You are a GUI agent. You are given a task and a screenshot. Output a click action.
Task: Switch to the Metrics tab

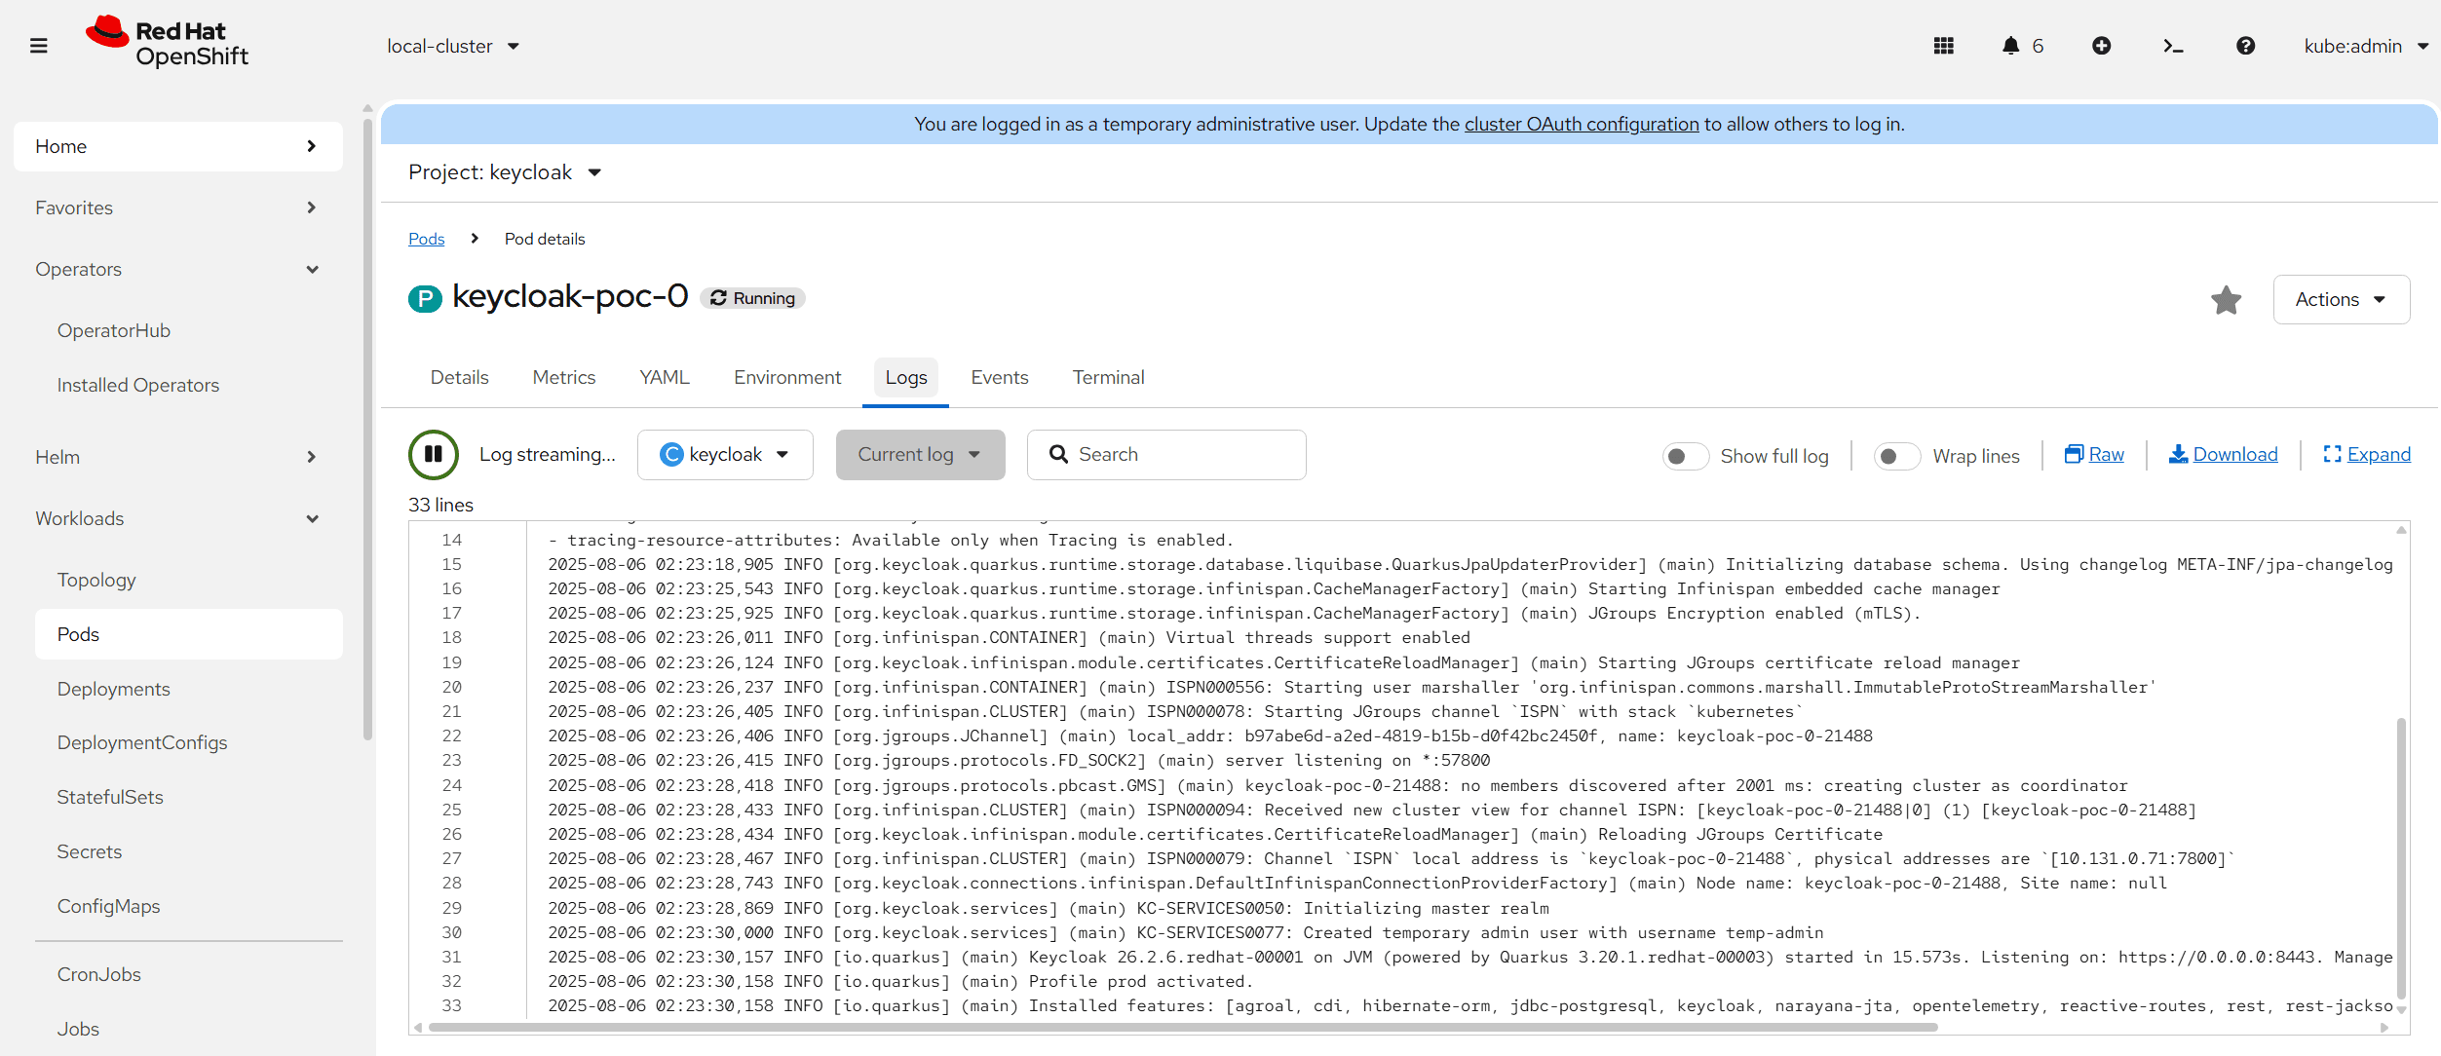pyautogui.click(x=564, y=377)
